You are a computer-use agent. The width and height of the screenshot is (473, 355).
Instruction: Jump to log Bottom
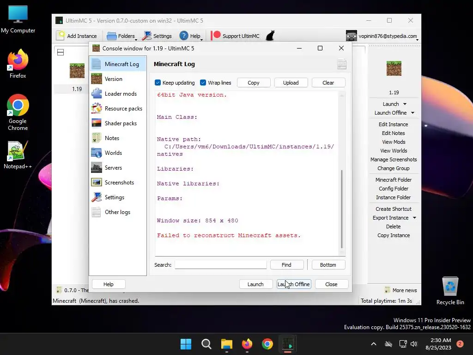(x=328, y=265)
